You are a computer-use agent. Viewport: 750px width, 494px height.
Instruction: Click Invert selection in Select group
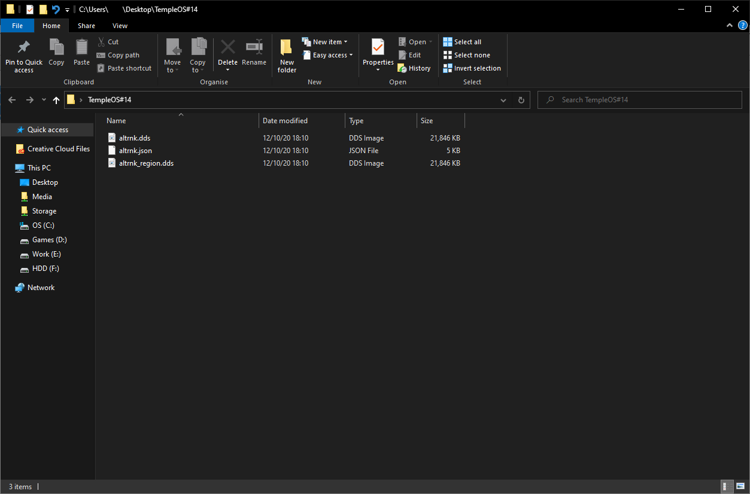click(472, 68)
